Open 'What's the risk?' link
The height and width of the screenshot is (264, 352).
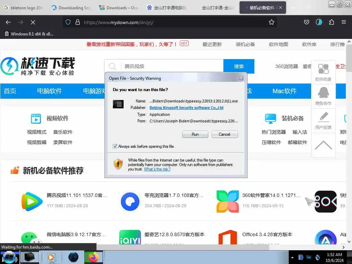click(x=157, y=169)
